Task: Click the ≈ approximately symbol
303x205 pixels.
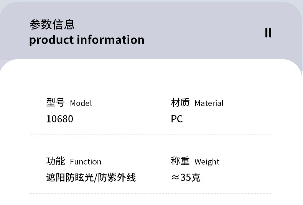Action: pos(175,178)
